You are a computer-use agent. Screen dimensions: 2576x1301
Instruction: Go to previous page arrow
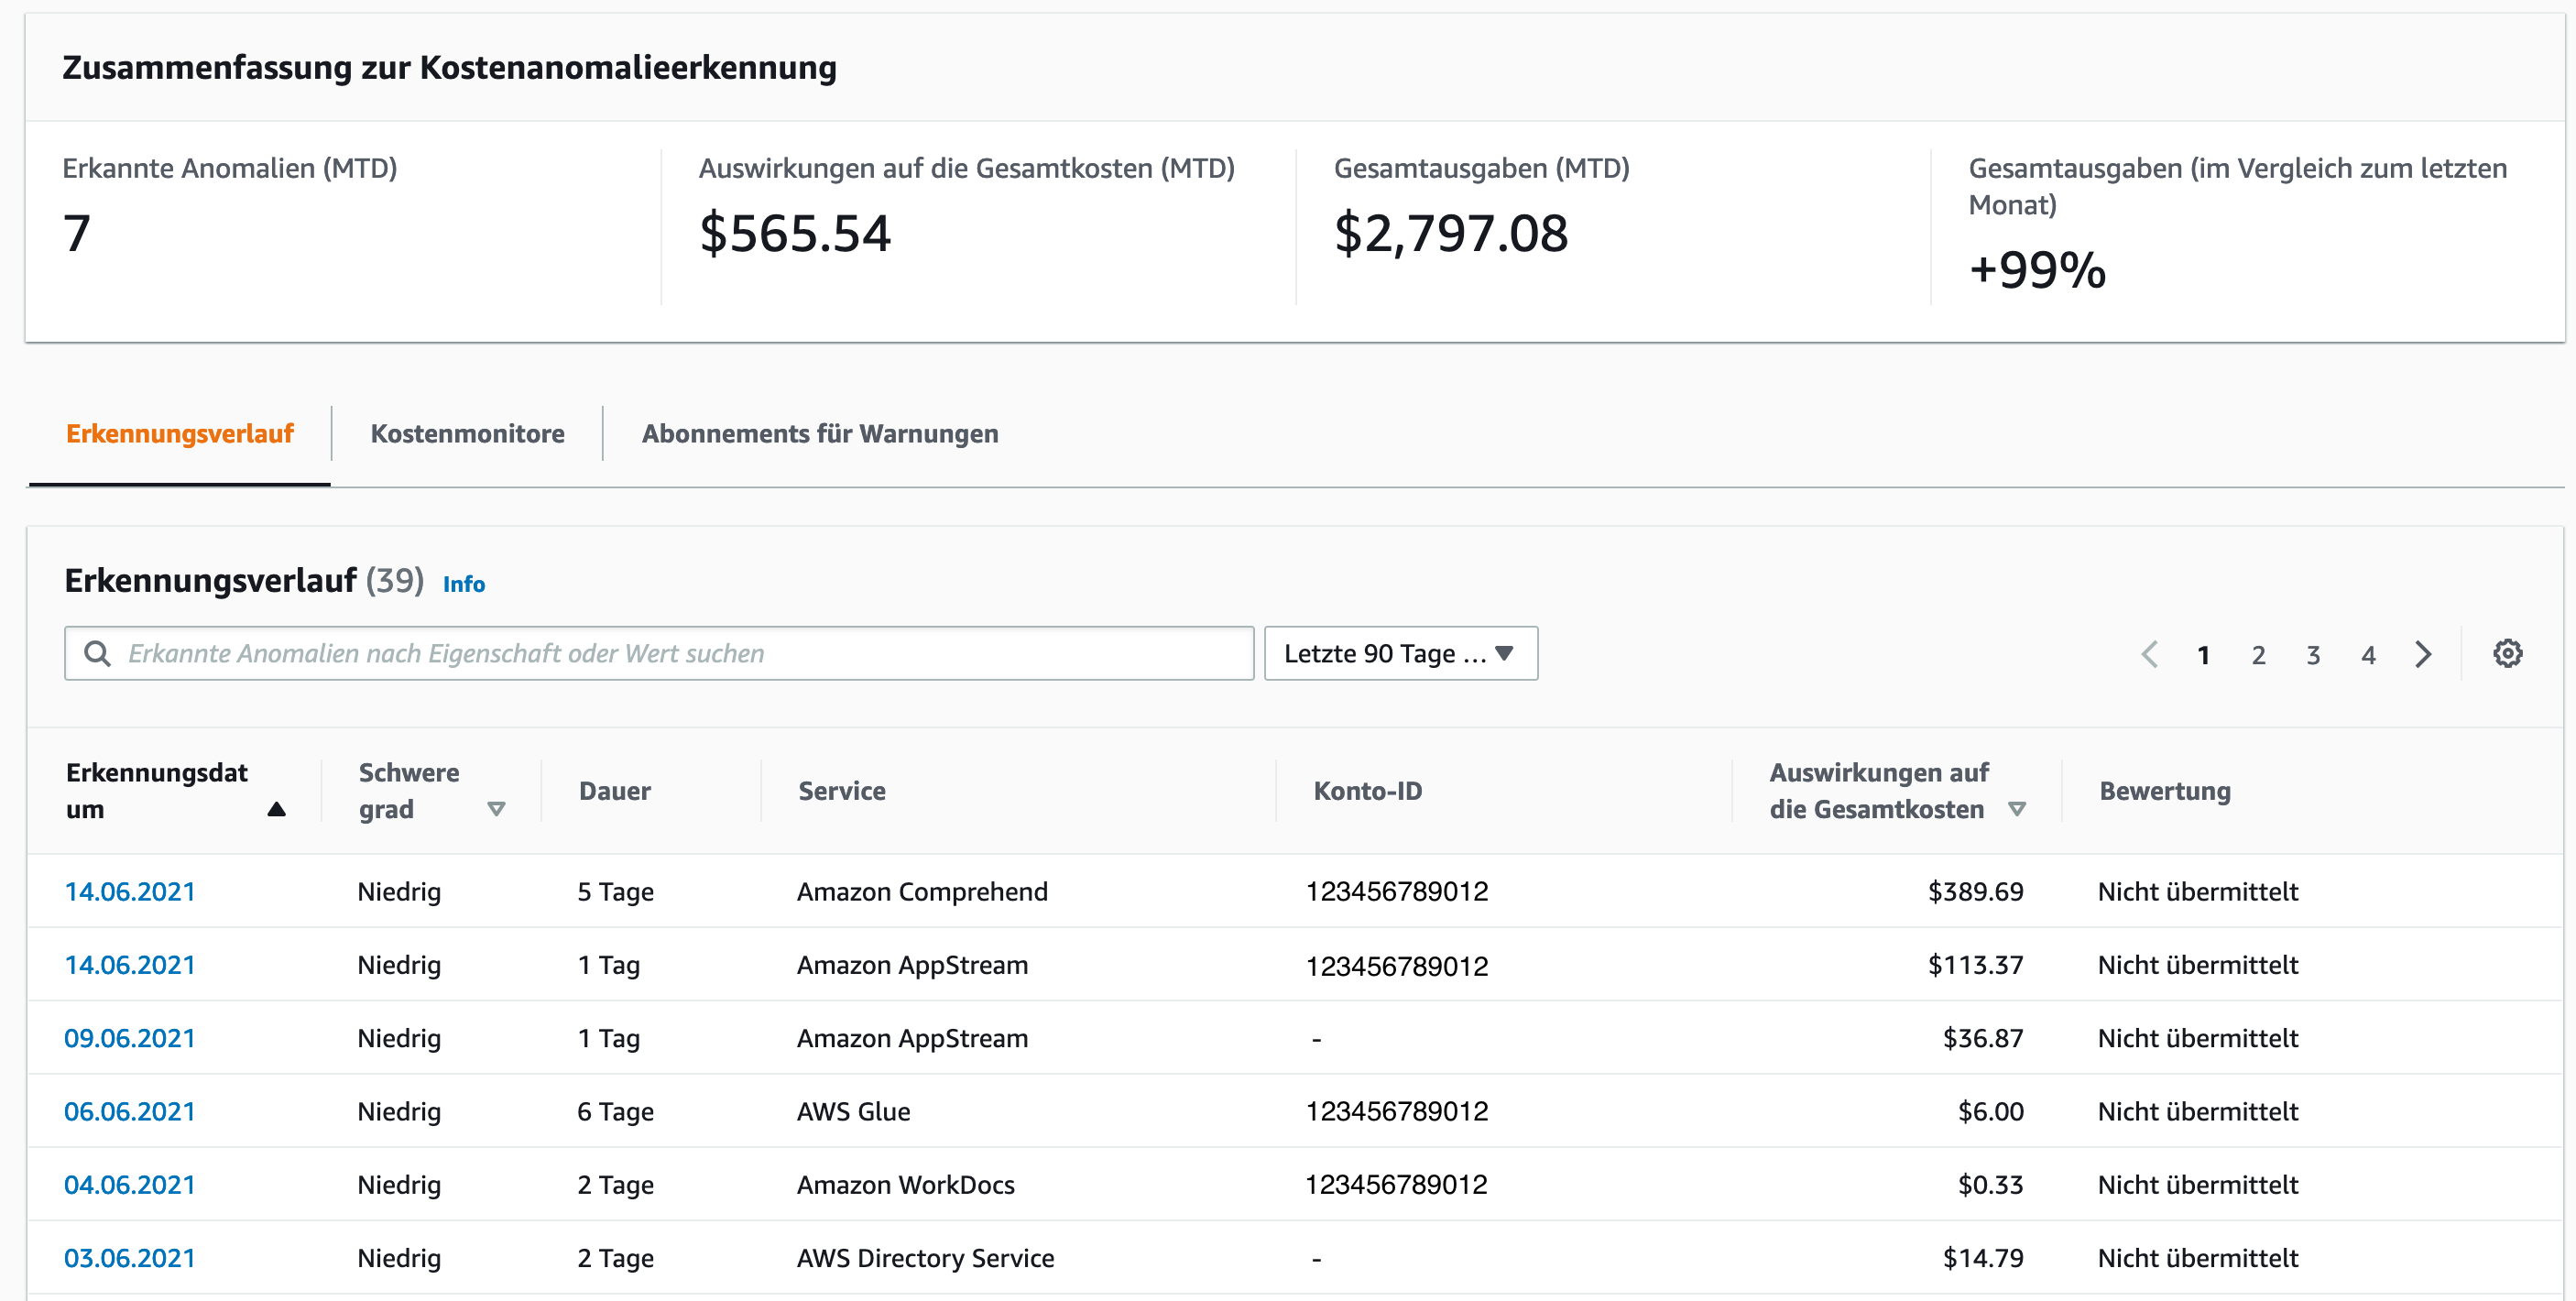[2149, 654]
